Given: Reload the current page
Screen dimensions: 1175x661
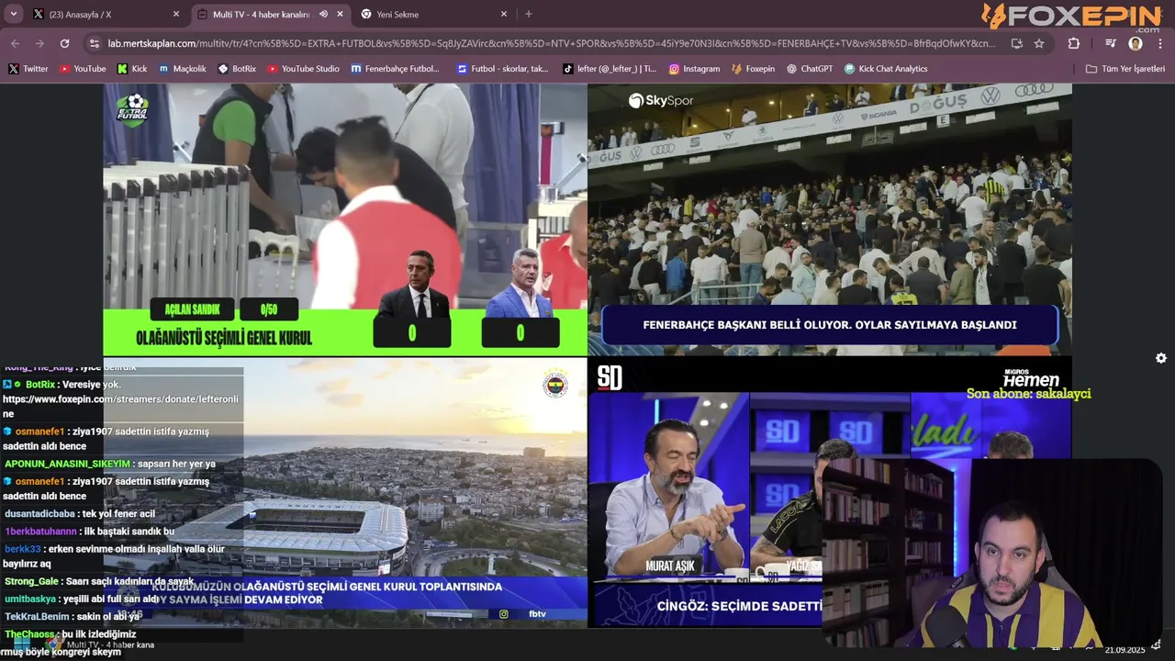Looking at the screenshot, I should (x=64, y=43).
